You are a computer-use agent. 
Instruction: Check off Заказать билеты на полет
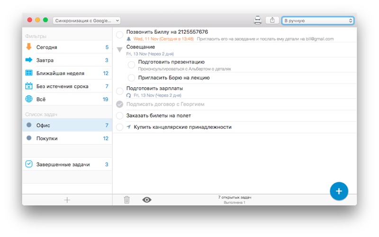pos(120,116)
